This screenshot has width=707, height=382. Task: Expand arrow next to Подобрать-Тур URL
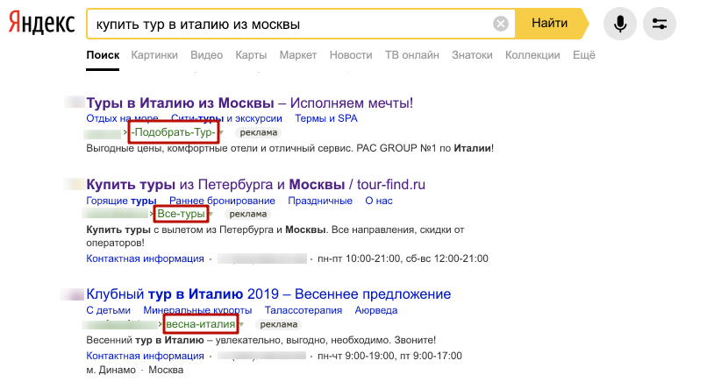click(221, 133)
